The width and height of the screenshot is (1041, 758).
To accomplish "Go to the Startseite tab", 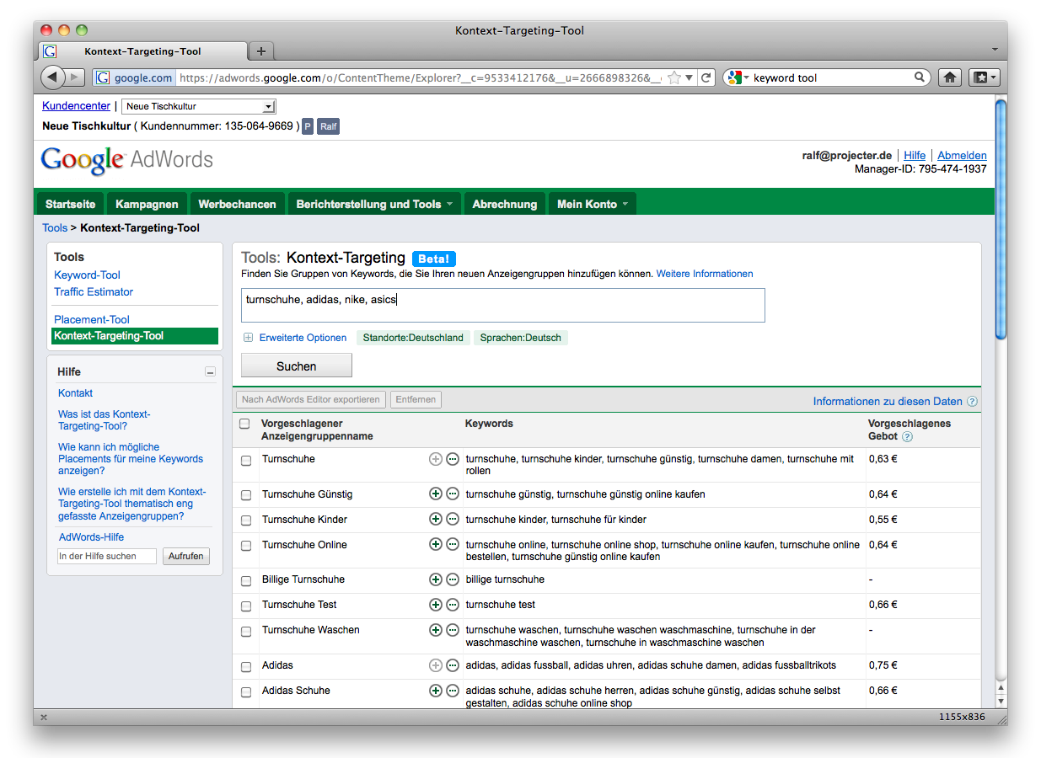I will (x=71, y=204).
